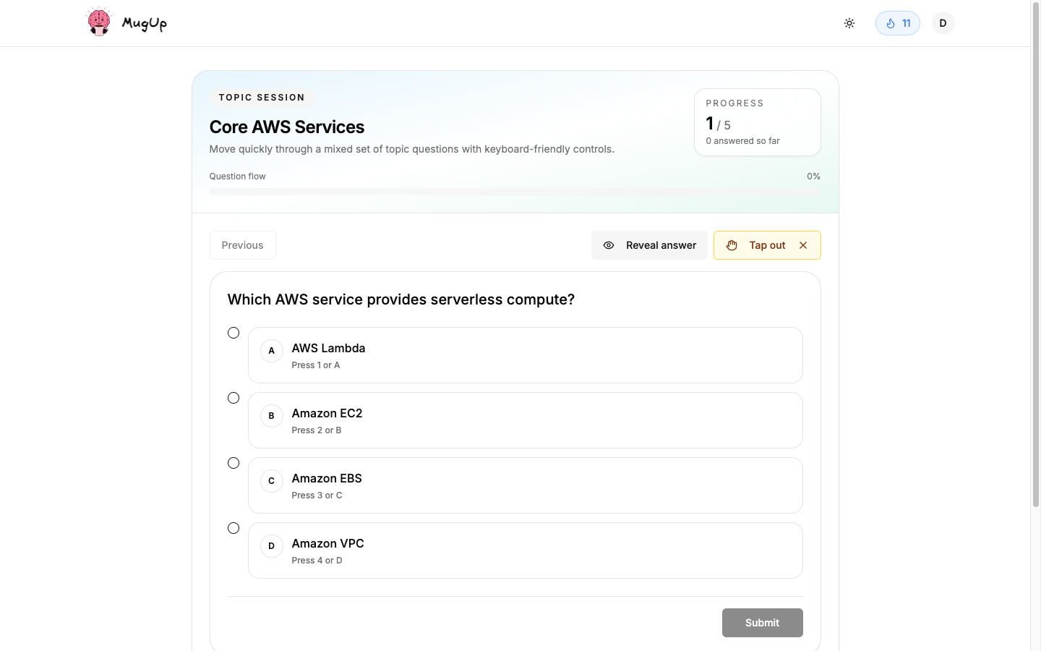Click the '0 answered so far' text
This screenshot has width=1041, height=651.
[743, 141]
